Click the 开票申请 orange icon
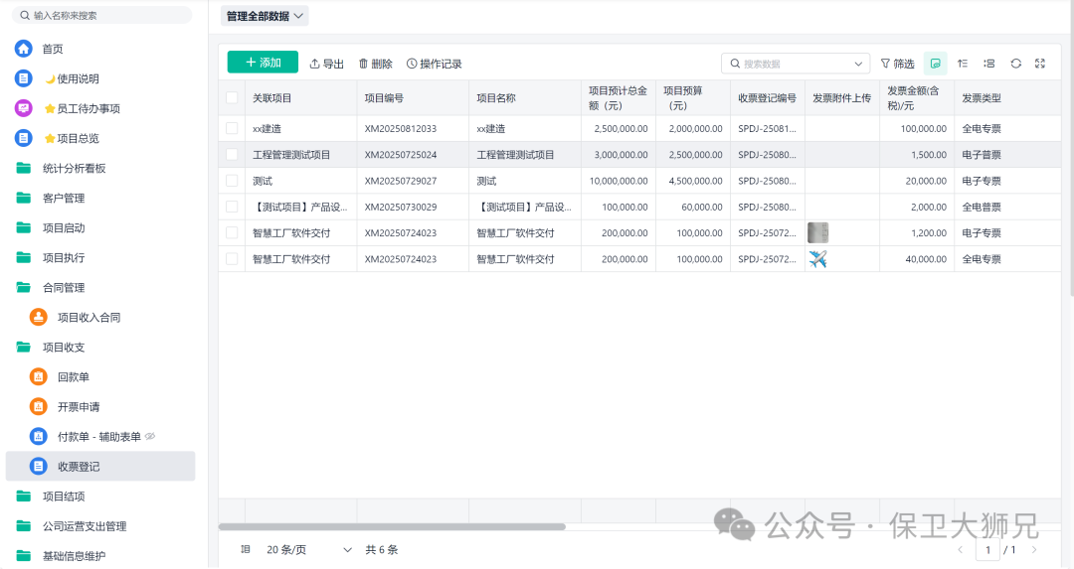This screenshot has height=569, width=1074. [x=39, y=407]
